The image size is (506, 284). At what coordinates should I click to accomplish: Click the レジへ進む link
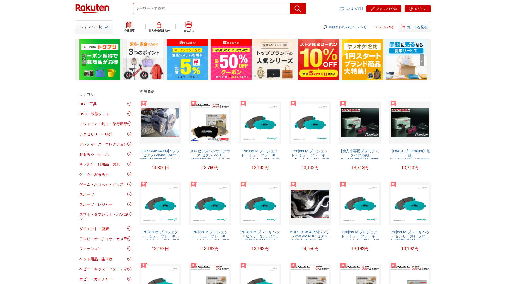pyautogui.click(x=384, y=27)
